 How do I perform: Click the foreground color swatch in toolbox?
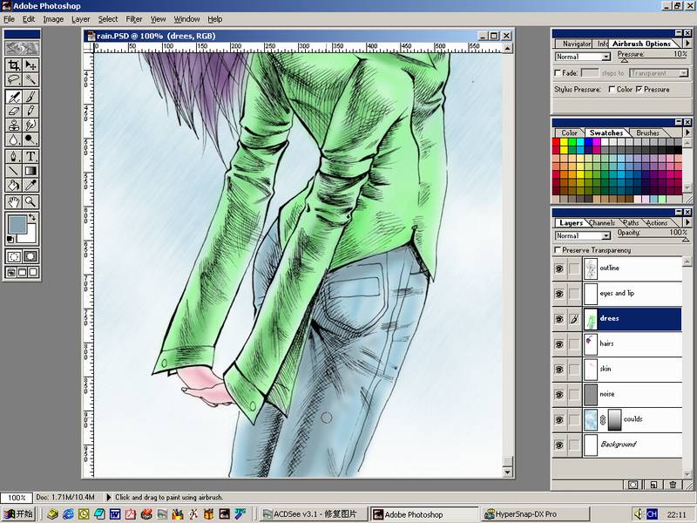[x=17, y=225]
